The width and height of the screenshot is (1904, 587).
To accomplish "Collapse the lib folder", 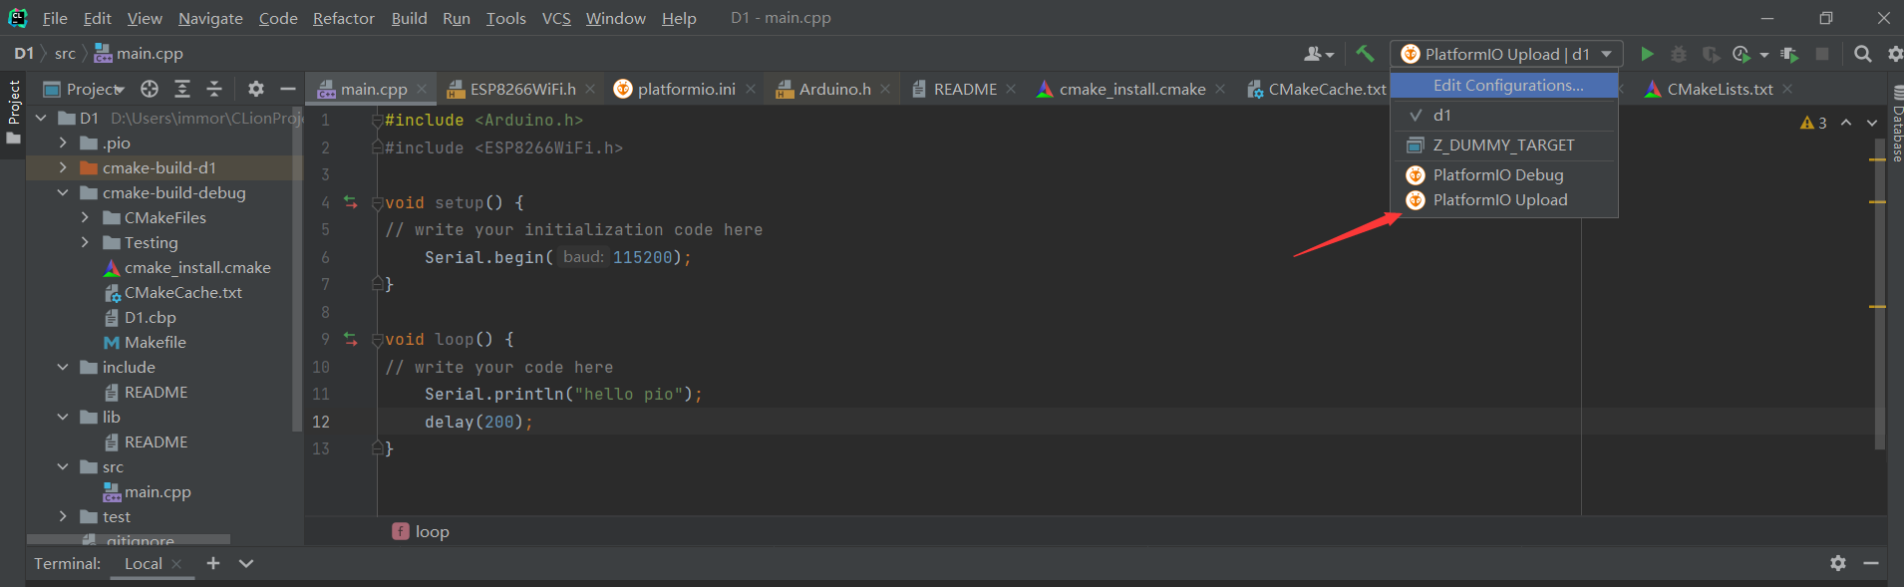I will pyautogui.click(x=63, y=417).
